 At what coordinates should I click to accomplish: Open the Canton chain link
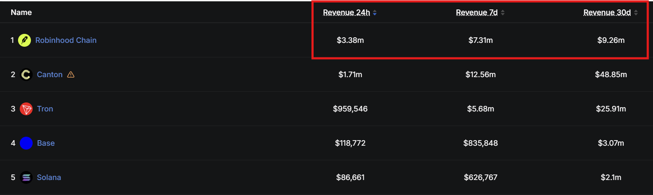50,75
